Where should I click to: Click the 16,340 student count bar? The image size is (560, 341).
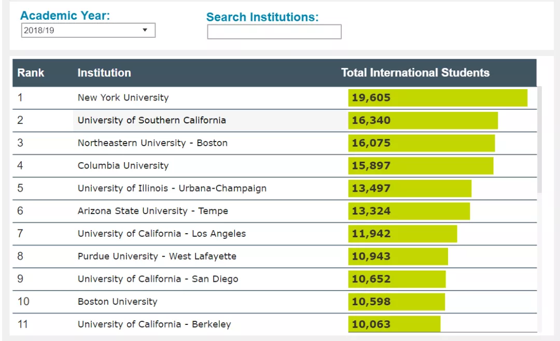point(423,120)
